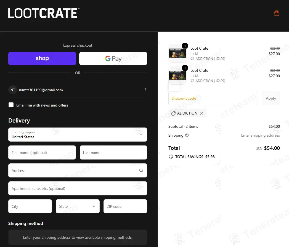Viewport: 289px width, 247px height.
Task: Click the USD $54.00 total amount
Action: (268, 148)
